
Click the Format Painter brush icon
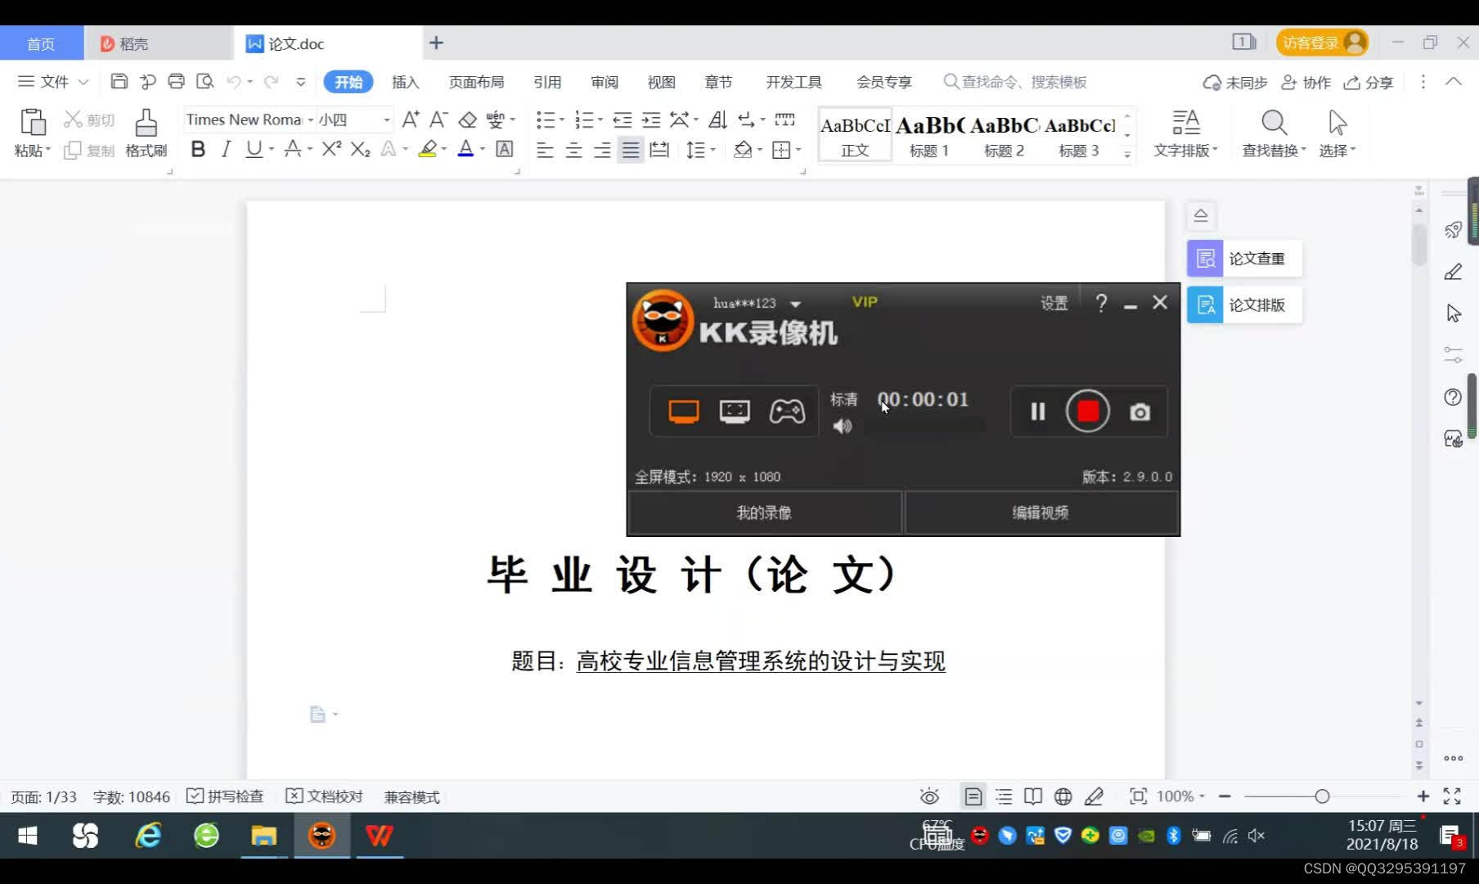point(146,123)
